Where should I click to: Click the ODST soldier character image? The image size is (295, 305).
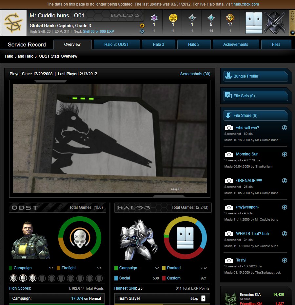[x=30, y=240]
